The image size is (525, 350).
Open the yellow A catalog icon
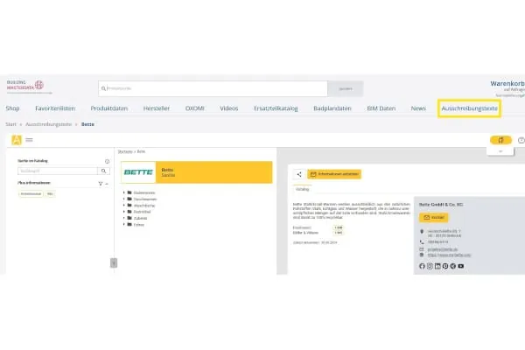pos(17,140)
